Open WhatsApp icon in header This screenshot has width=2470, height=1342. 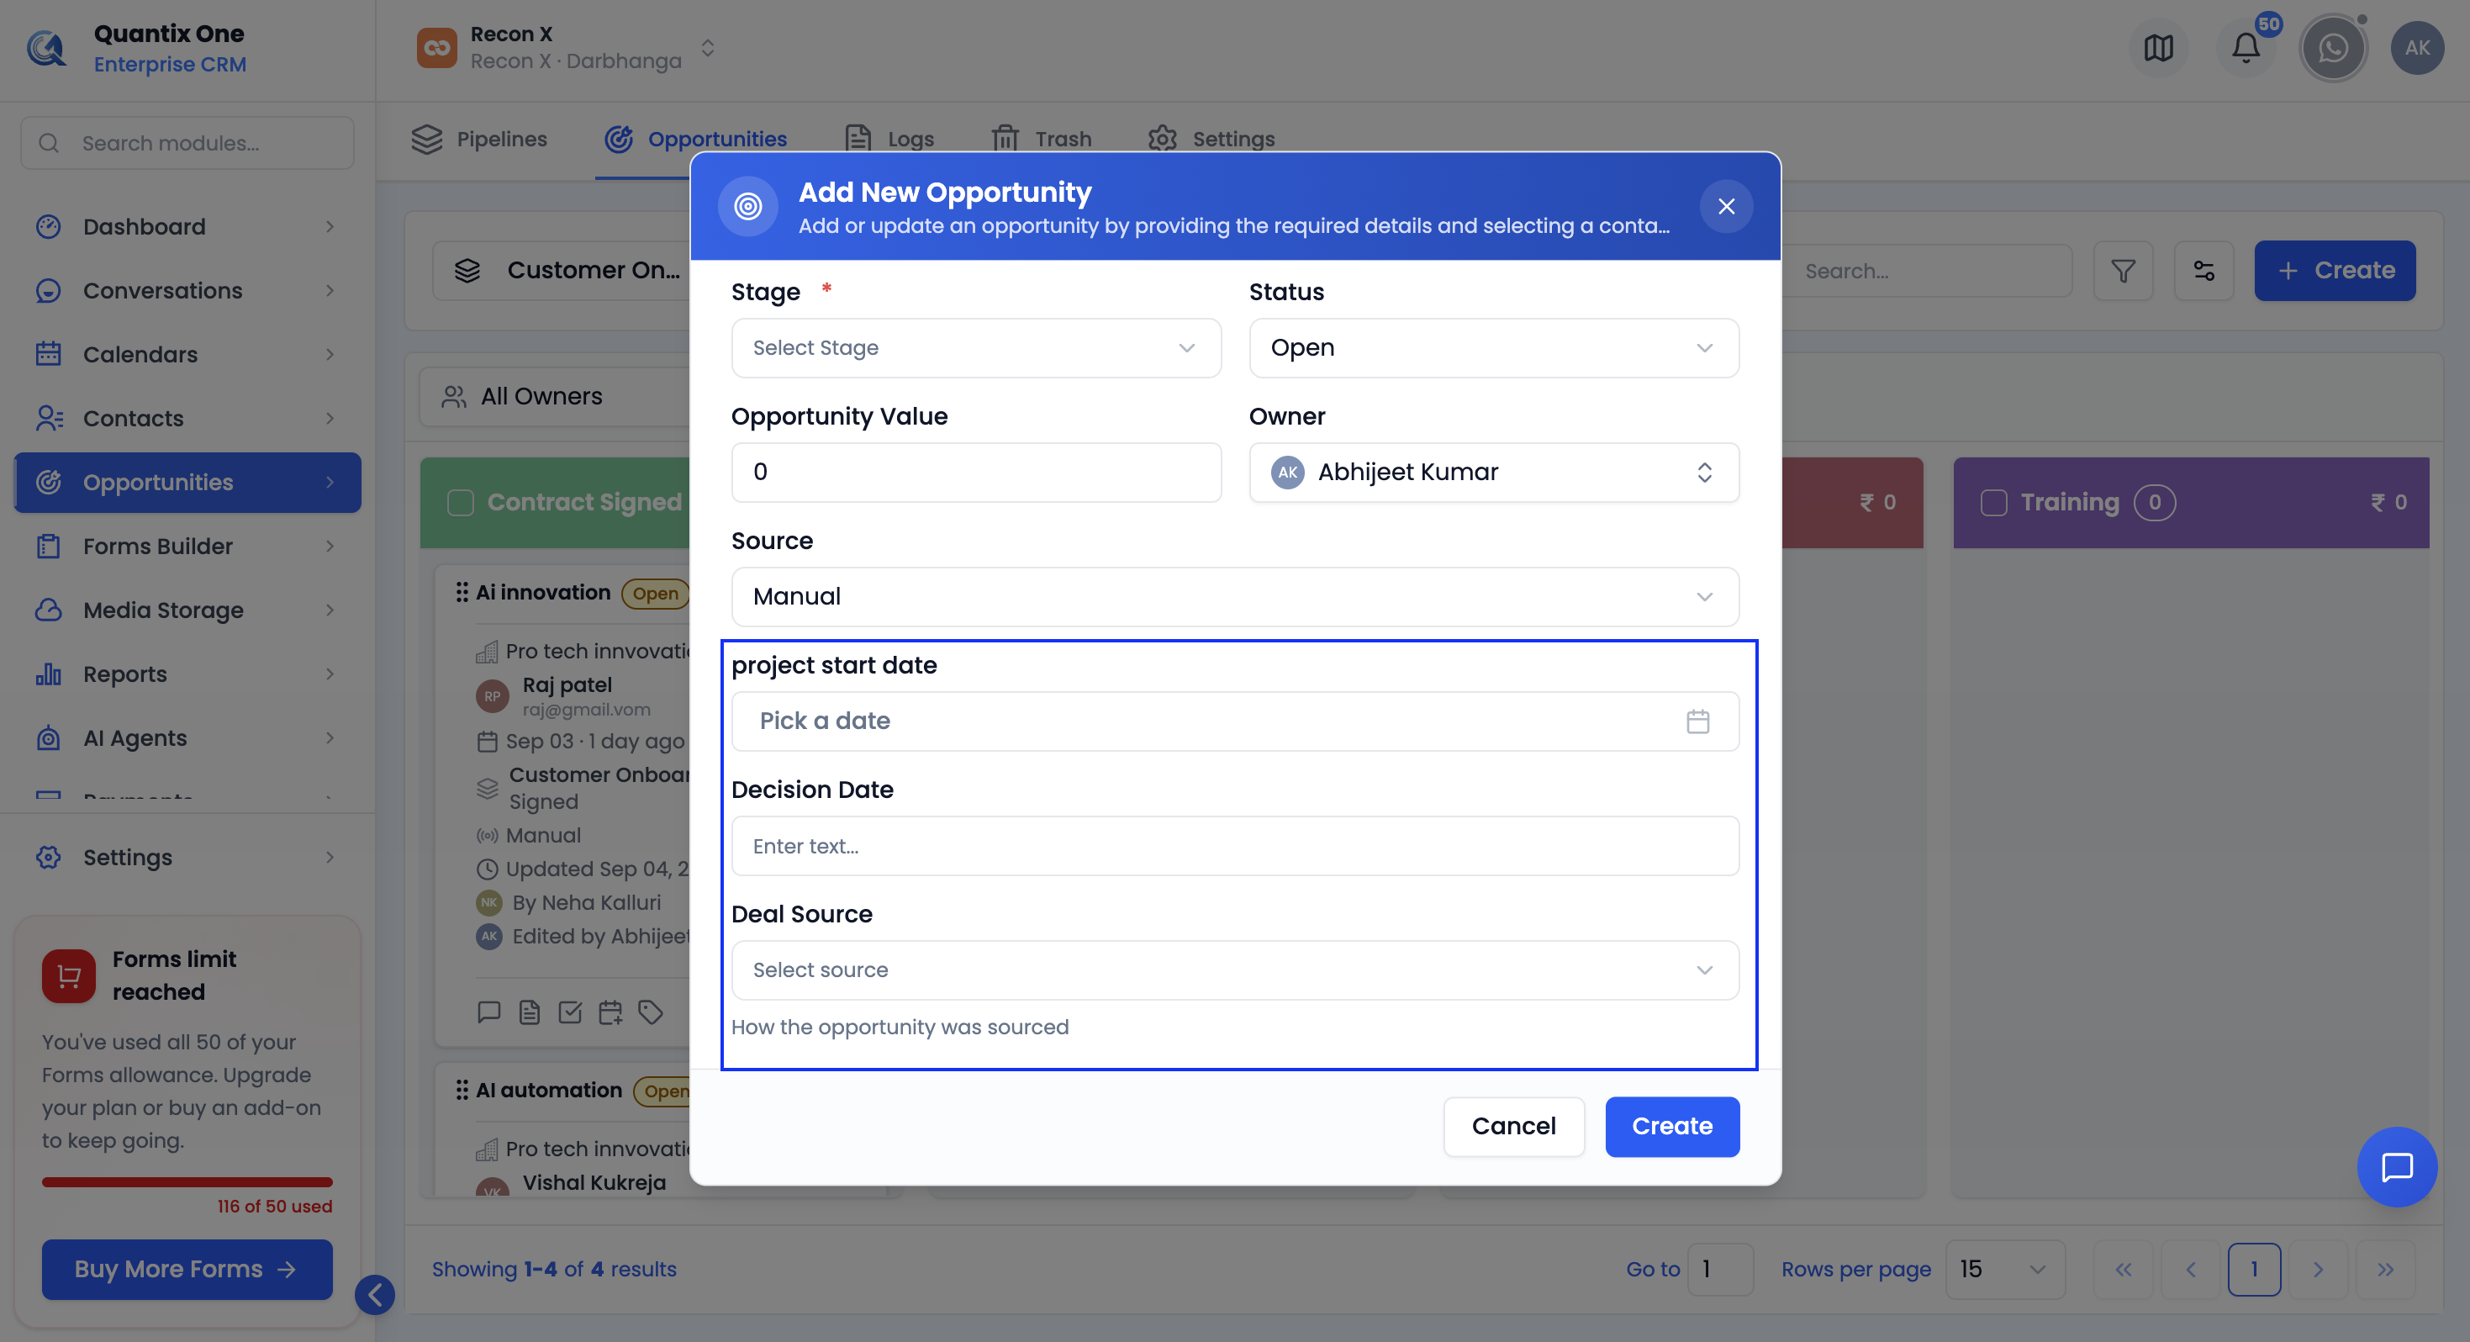point(2333,48)
